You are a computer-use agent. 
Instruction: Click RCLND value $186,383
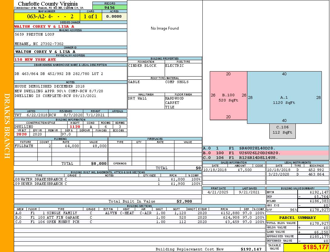319,201
